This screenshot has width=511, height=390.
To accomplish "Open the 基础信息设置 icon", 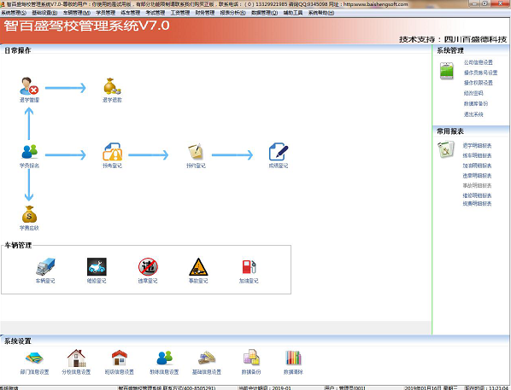I will point(207,358).
